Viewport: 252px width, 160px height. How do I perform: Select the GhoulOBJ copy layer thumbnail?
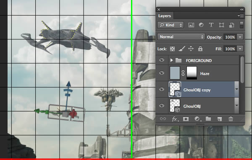click(x=175, y=89)
